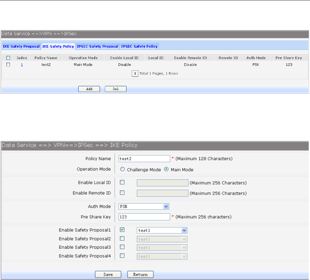Check the select-all checkbox in table header

[x=8, y=58]
